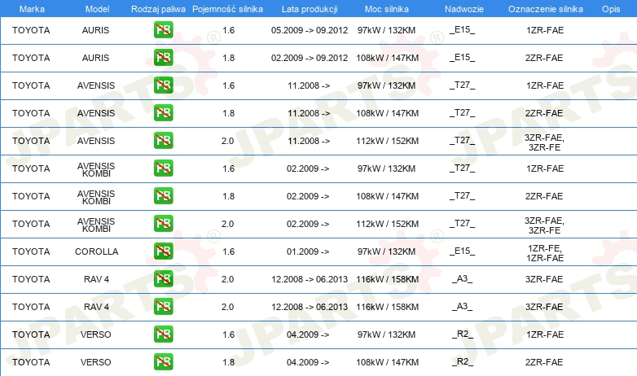Screen dimensions: 637x376
Task: Click TOYOTA brand cell in the COROLLA row
Action: (x=31, y=251)
